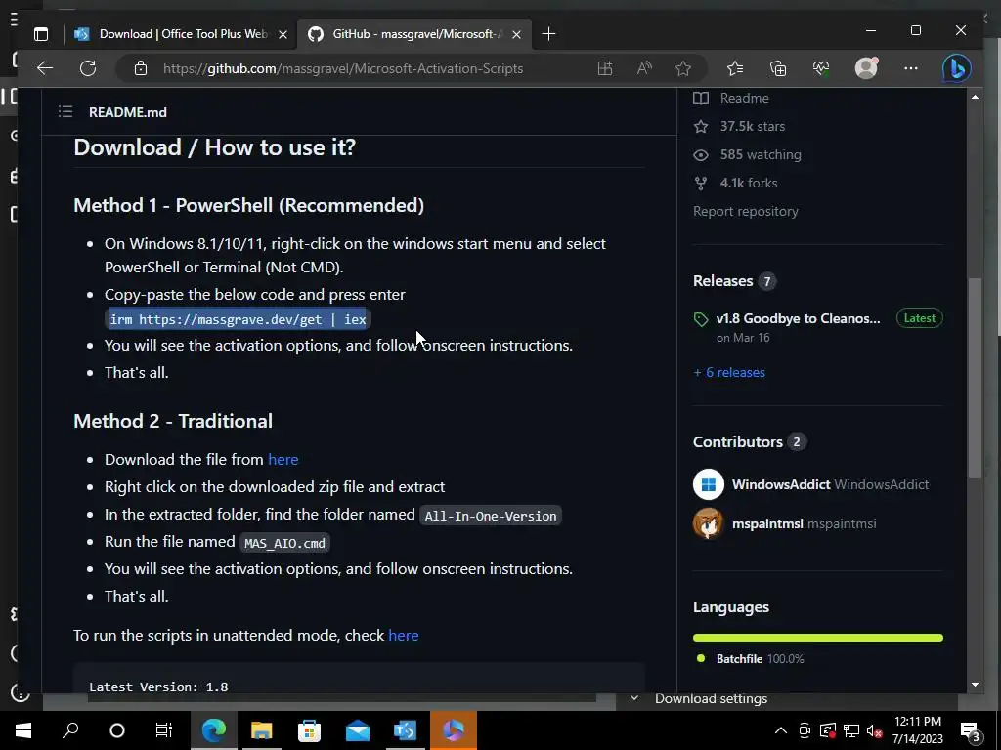The width and height of the screenshot is (1001, 750).
Task: Open the Collections icon
Action: (777, 68)
